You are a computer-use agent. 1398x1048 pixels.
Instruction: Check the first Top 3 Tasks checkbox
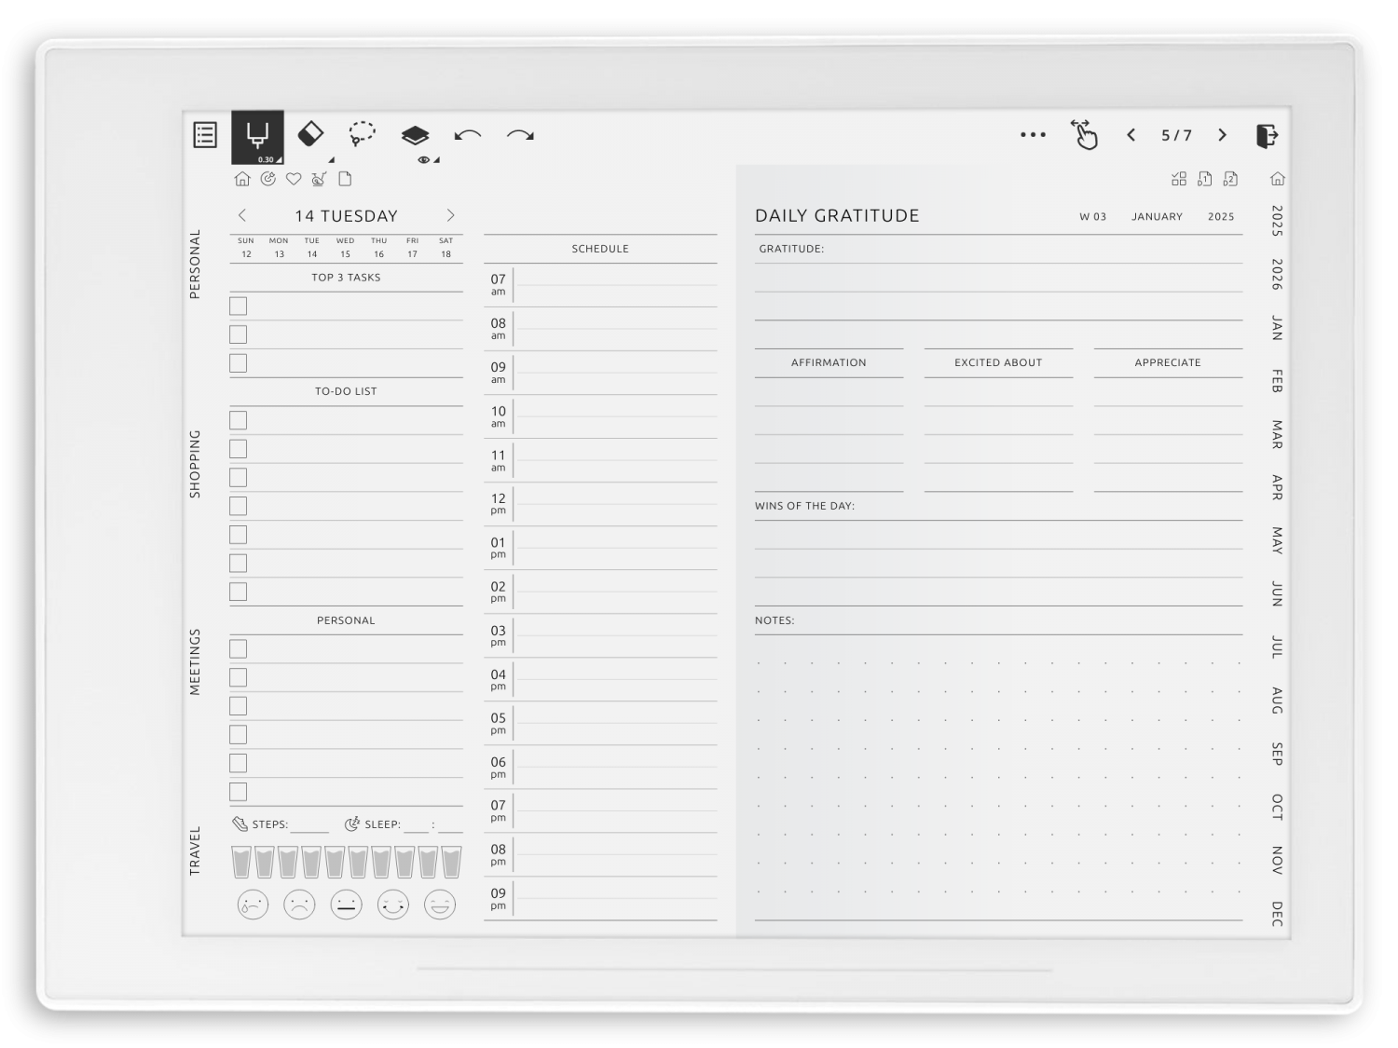[239, 306]
